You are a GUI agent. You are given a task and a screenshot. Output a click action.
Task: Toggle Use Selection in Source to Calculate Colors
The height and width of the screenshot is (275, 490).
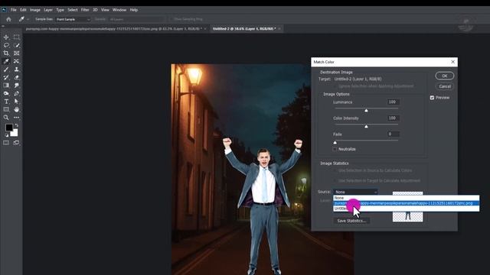335,170
